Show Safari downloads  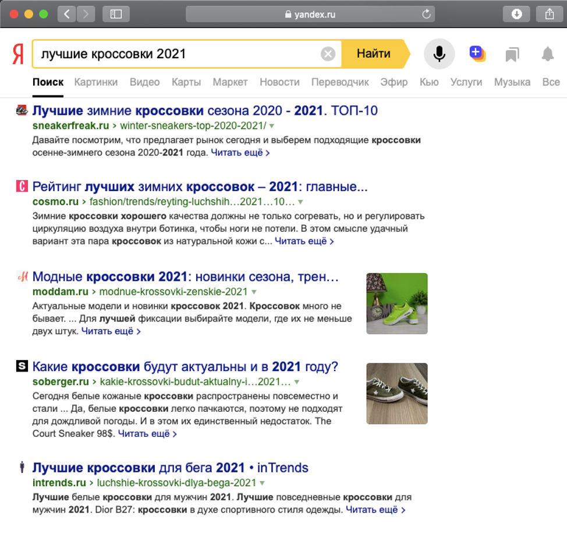(516, 14)
